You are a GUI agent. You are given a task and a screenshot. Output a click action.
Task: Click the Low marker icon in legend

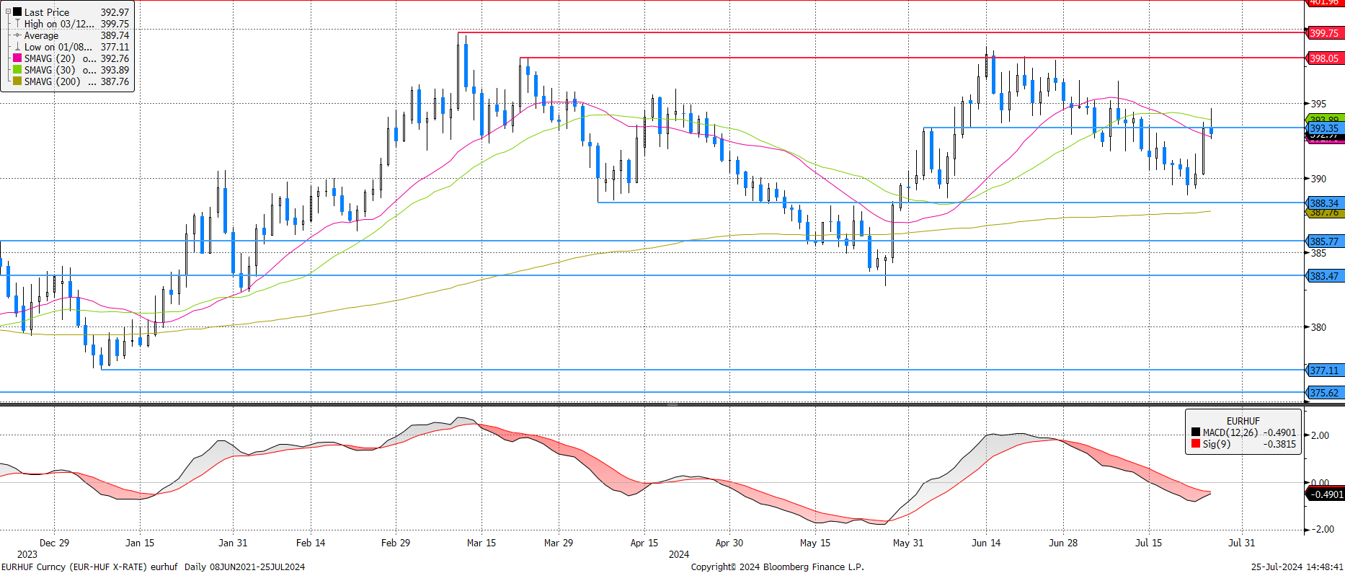(x=17, y=47)
